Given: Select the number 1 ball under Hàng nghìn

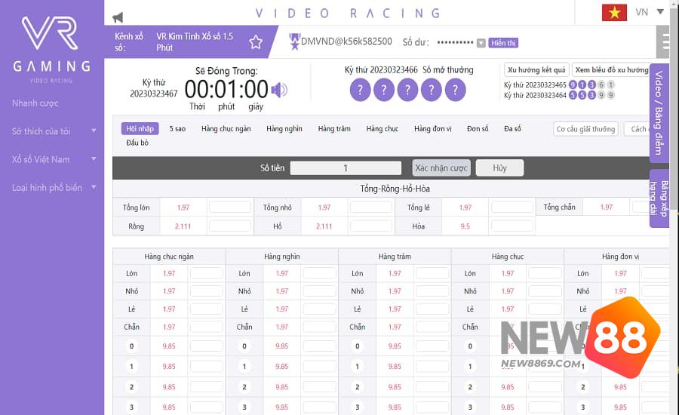Looking at the screenshot, I should pos(244,366).
